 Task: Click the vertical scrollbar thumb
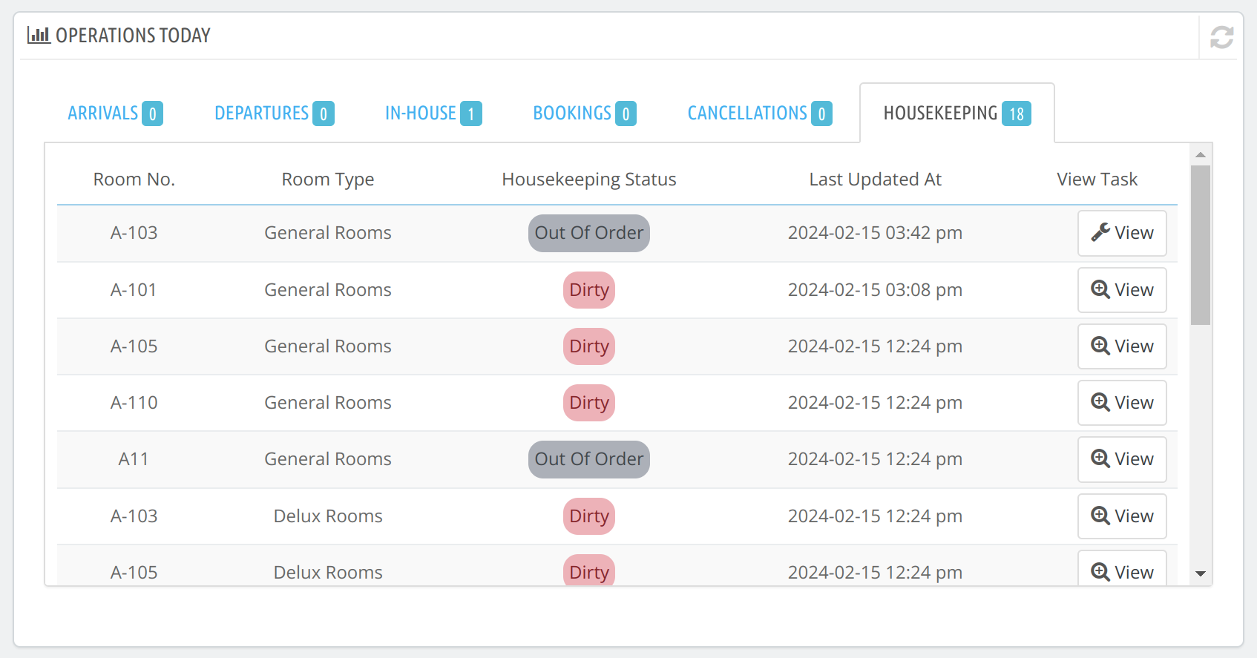coord(1201,245)
